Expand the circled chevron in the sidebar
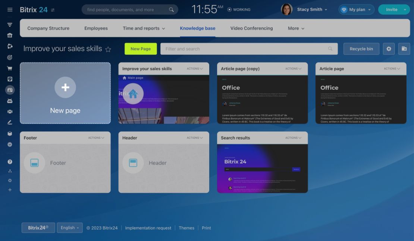414x241 pixels. tap(10, 145)
